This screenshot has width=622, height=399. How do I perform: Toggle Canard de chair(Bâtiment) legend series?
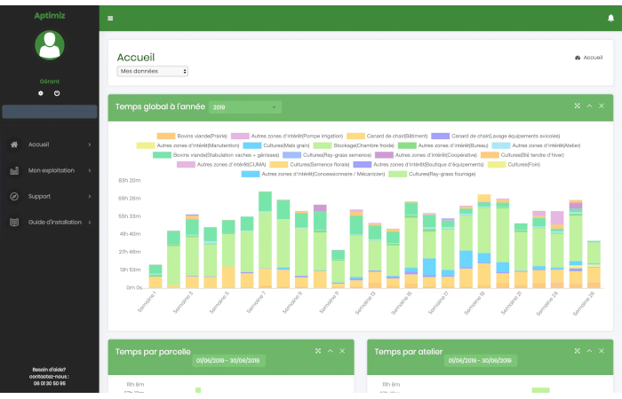[x=387, y=137]
